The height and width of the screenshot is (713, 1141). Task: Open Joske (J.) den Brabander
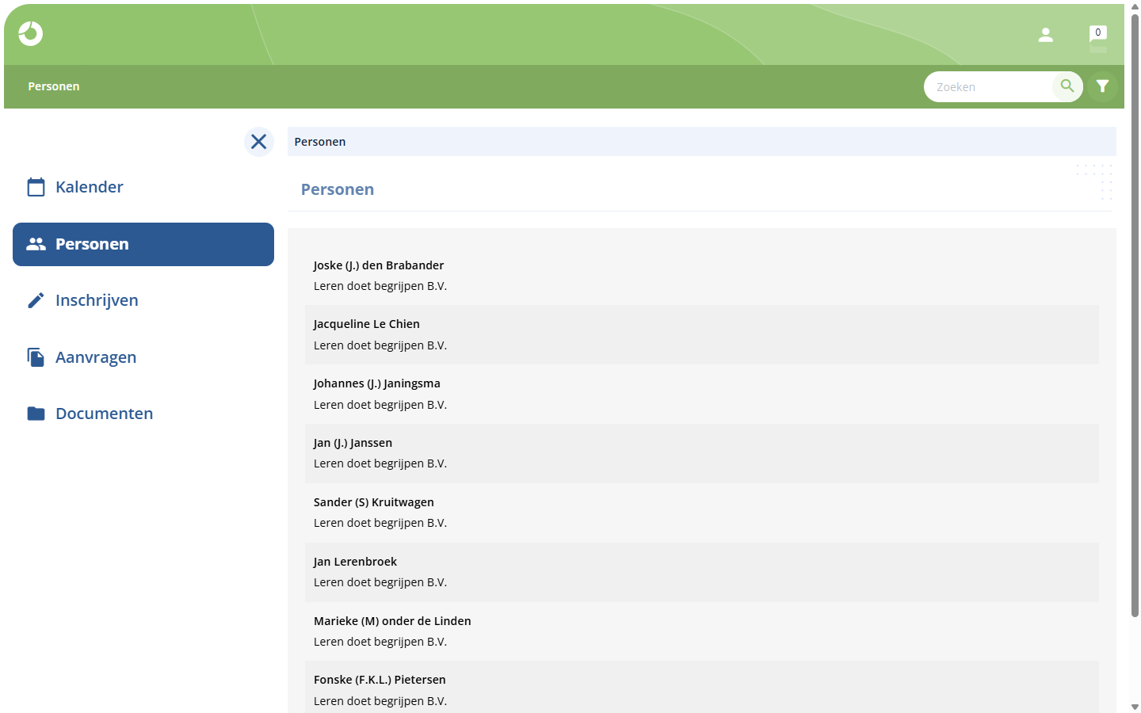click(702, 276)
